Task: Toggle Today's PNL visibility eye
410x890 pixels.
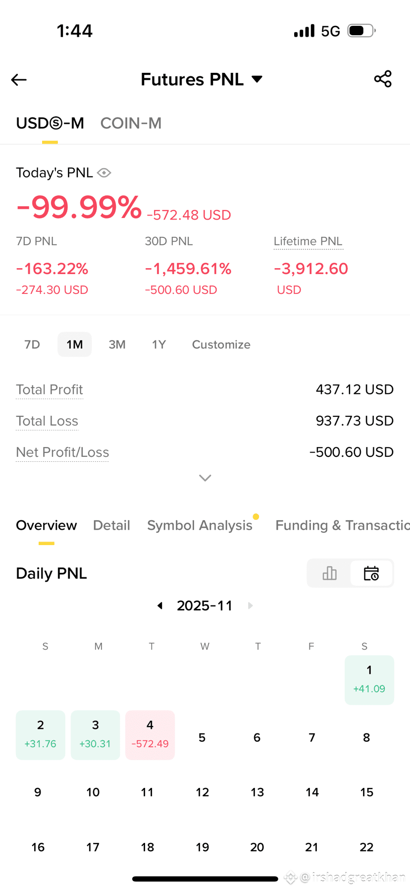Action: coord(104,172)
